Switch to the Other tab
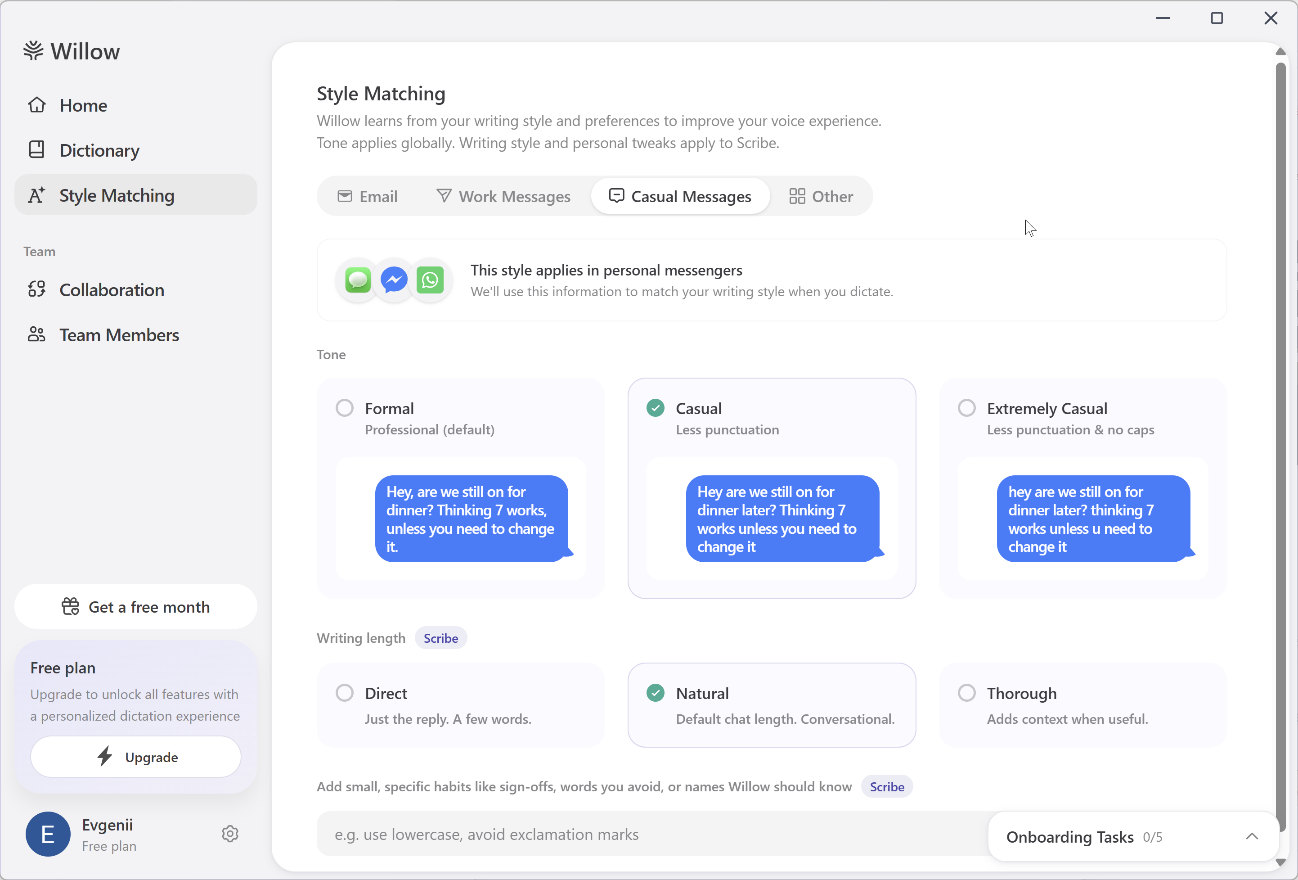 821,196
